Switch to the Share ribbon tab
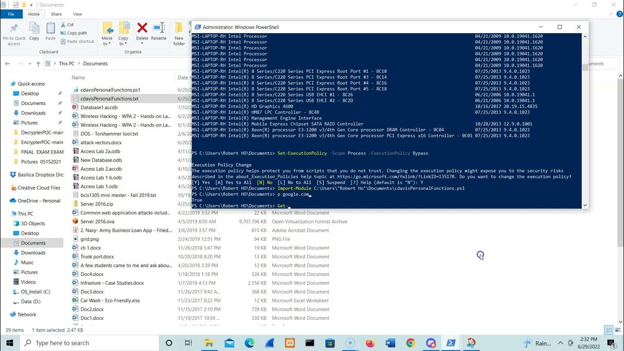Image resolution: width=624 pixels, height=351 pixels. pos(56,14)
